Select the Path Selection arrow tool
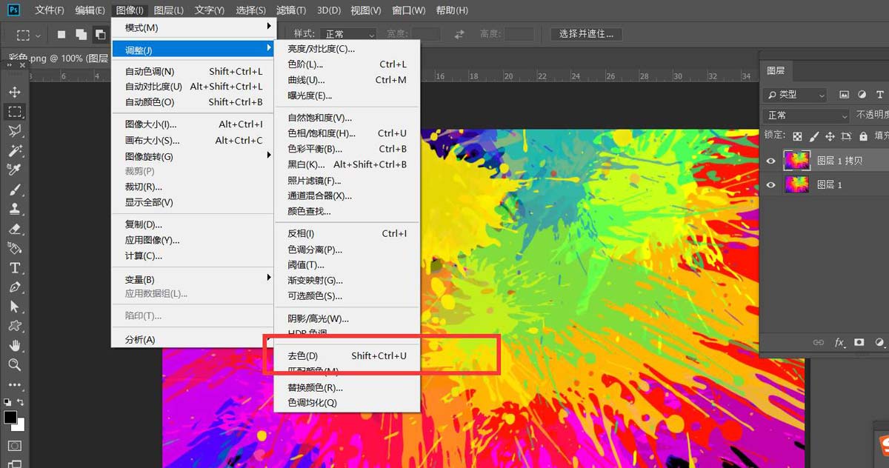This screenshot has height=468, width=889. pos(14,307)
